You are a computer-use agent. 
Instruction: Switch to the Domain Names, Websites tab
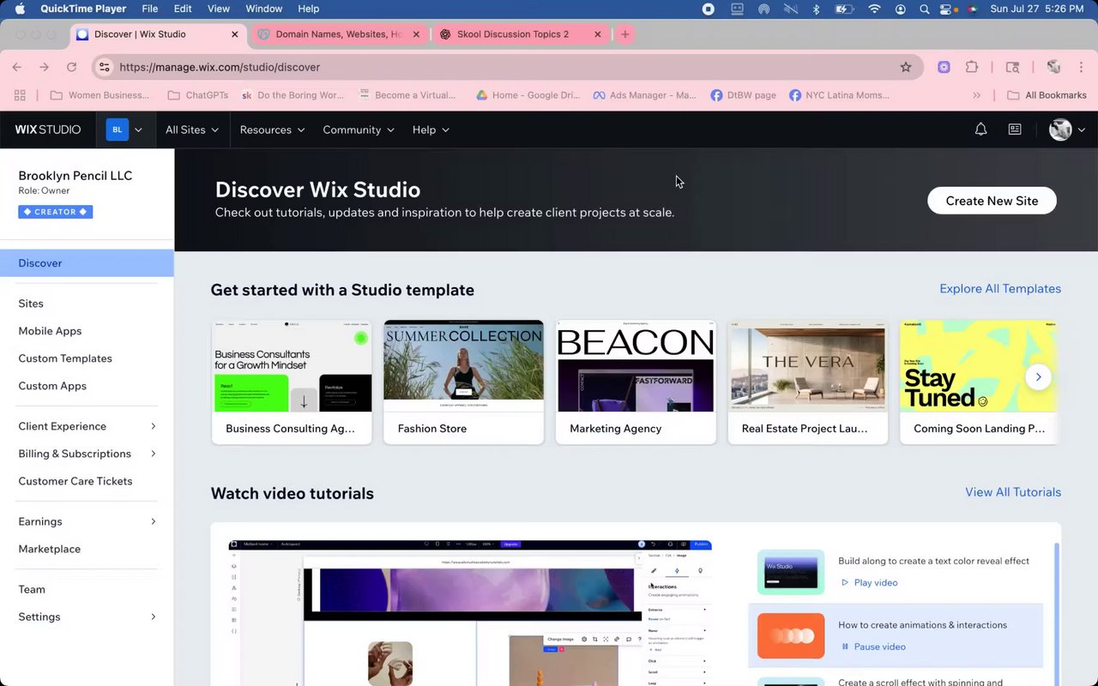coord(339,34)
